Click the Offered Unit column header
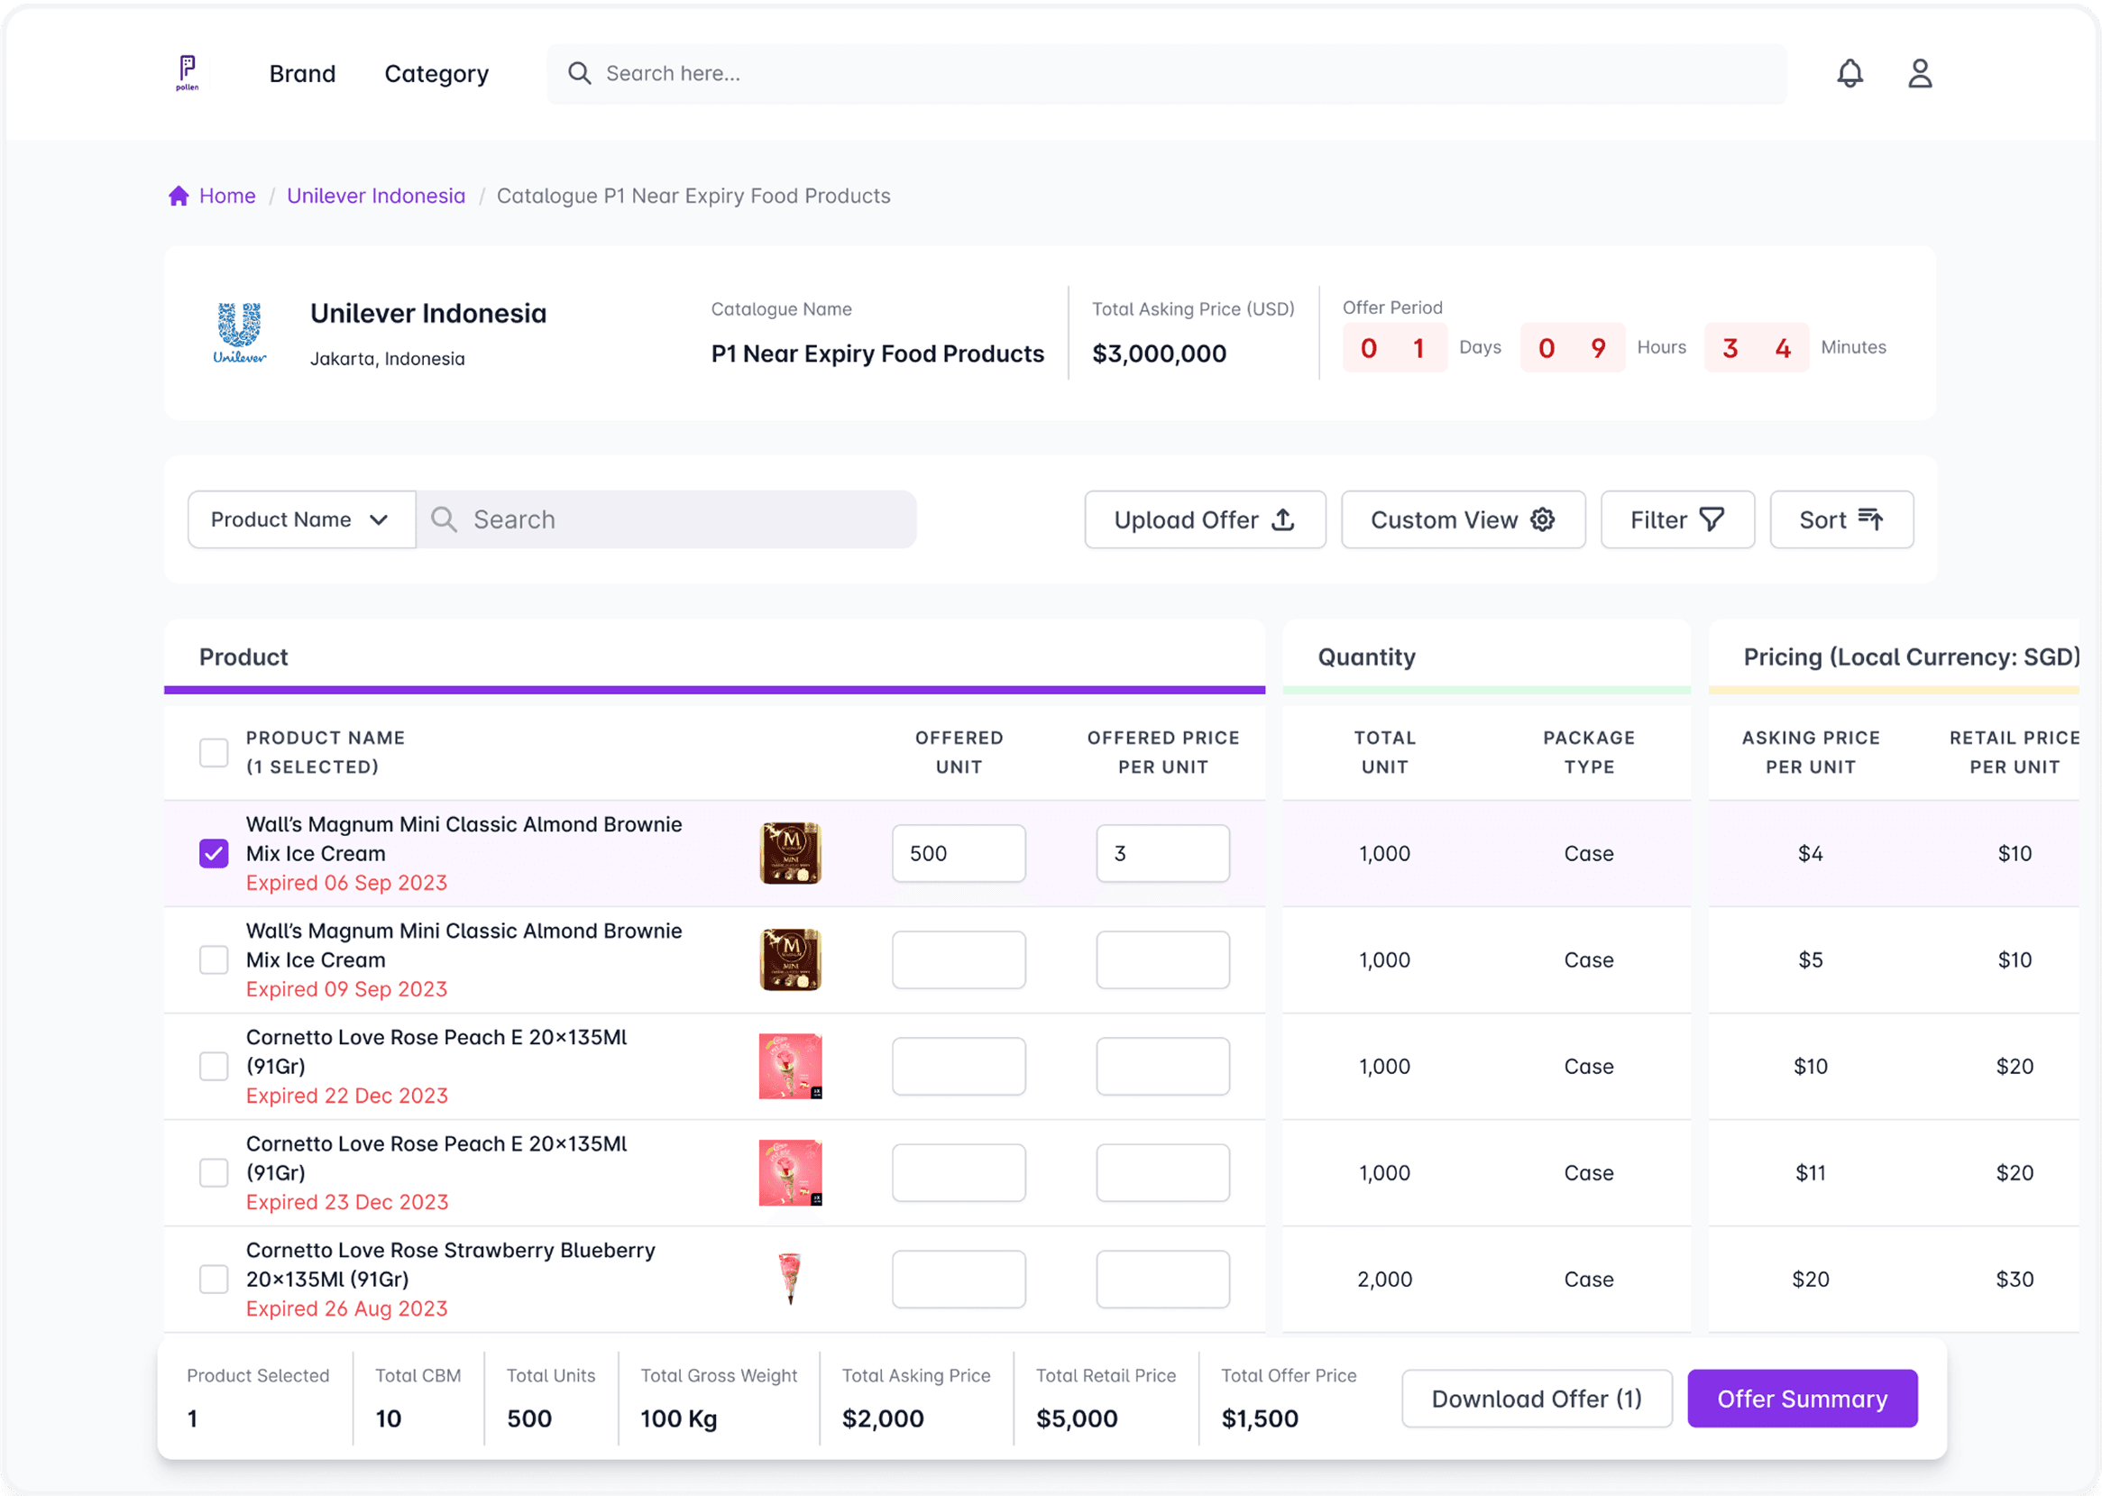Image resolution: width=2102 pixels, height=1496 pixels. [959, 753]
